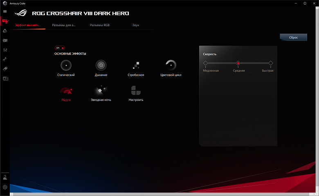Image resolution: width=319 pixels, height=196 pixels.
Task: Set speed slider to Средняя point
Action: pos(238,63)
